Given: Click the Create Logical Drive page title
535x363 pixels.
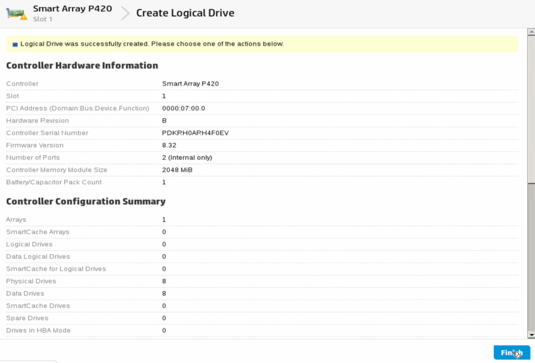Looking at the screenshot, I should coord(185,13).
